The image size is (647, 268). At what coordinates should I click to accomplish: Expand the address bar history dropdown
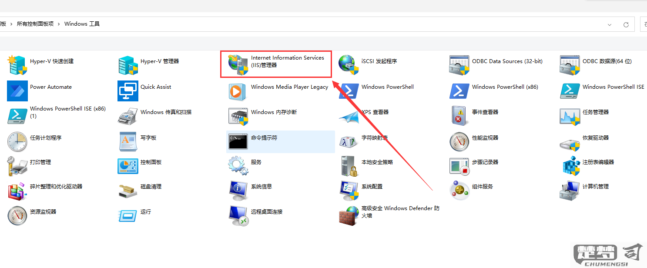[610, 24]
